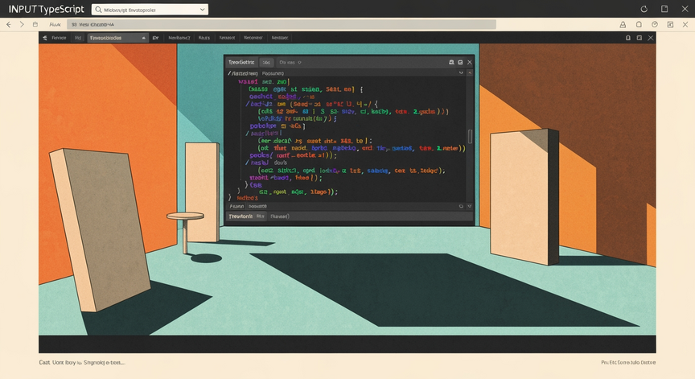Click the arrow at the right end of the highlighted toolbar dropdown

(143, 38)
